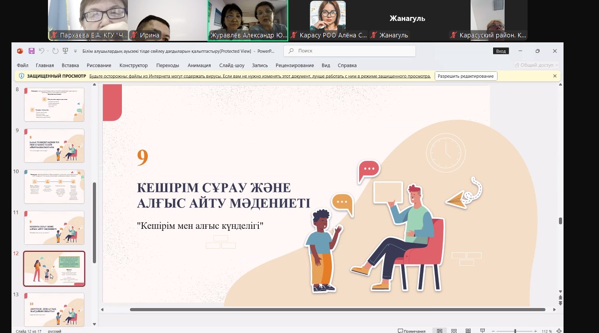Start slideshow from beginning via toolbar icon
The image size is (599, 333).
coord(64,51)
